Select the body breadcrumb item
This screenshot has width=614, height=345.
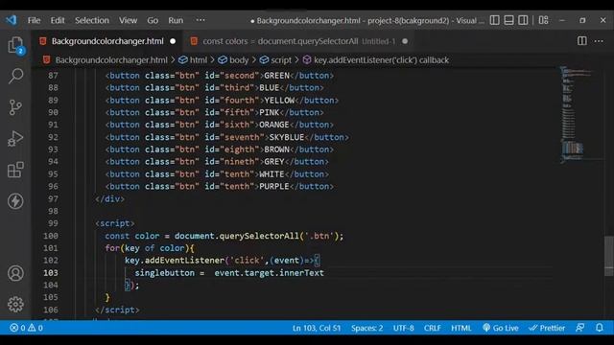239,59
